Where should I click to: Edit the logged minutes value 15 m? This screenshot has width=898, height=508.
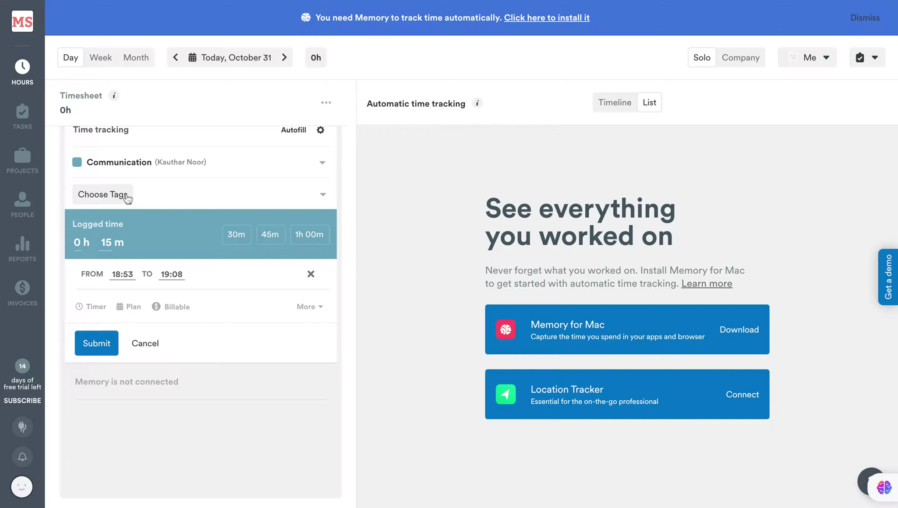tap(112, 242)
